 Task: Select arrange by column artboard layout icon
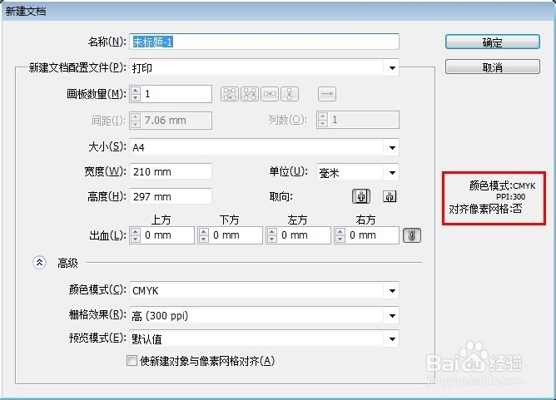tap(290, 94)
